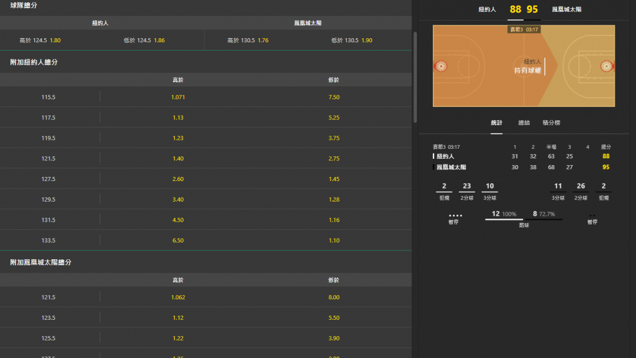
Task: Select 低於 125.5 at 3.90
Action: click(x=334, y=338)
